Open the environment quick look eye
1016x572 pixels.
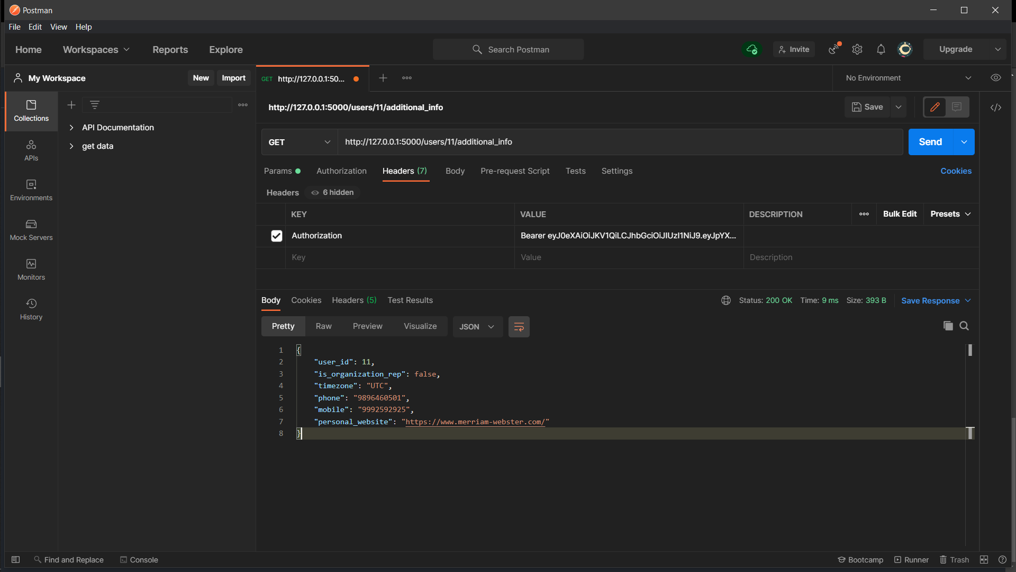[x=996, y=77]
